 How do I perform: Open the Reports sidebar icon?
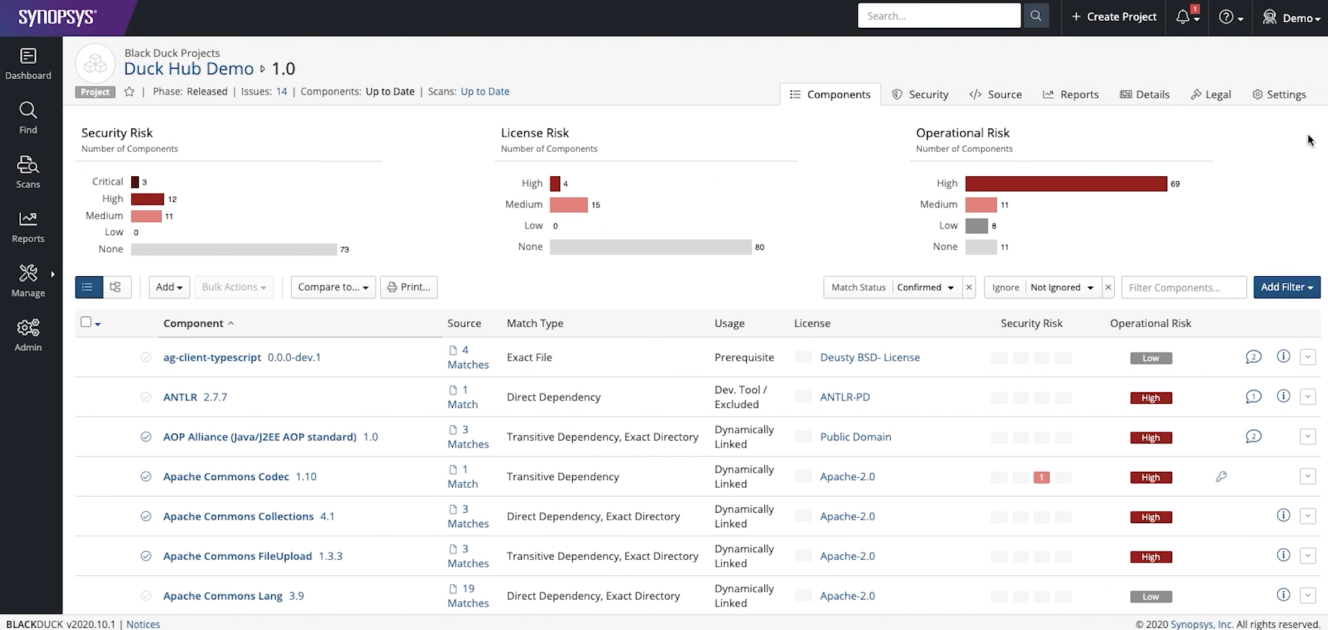(x=28, y=227)
